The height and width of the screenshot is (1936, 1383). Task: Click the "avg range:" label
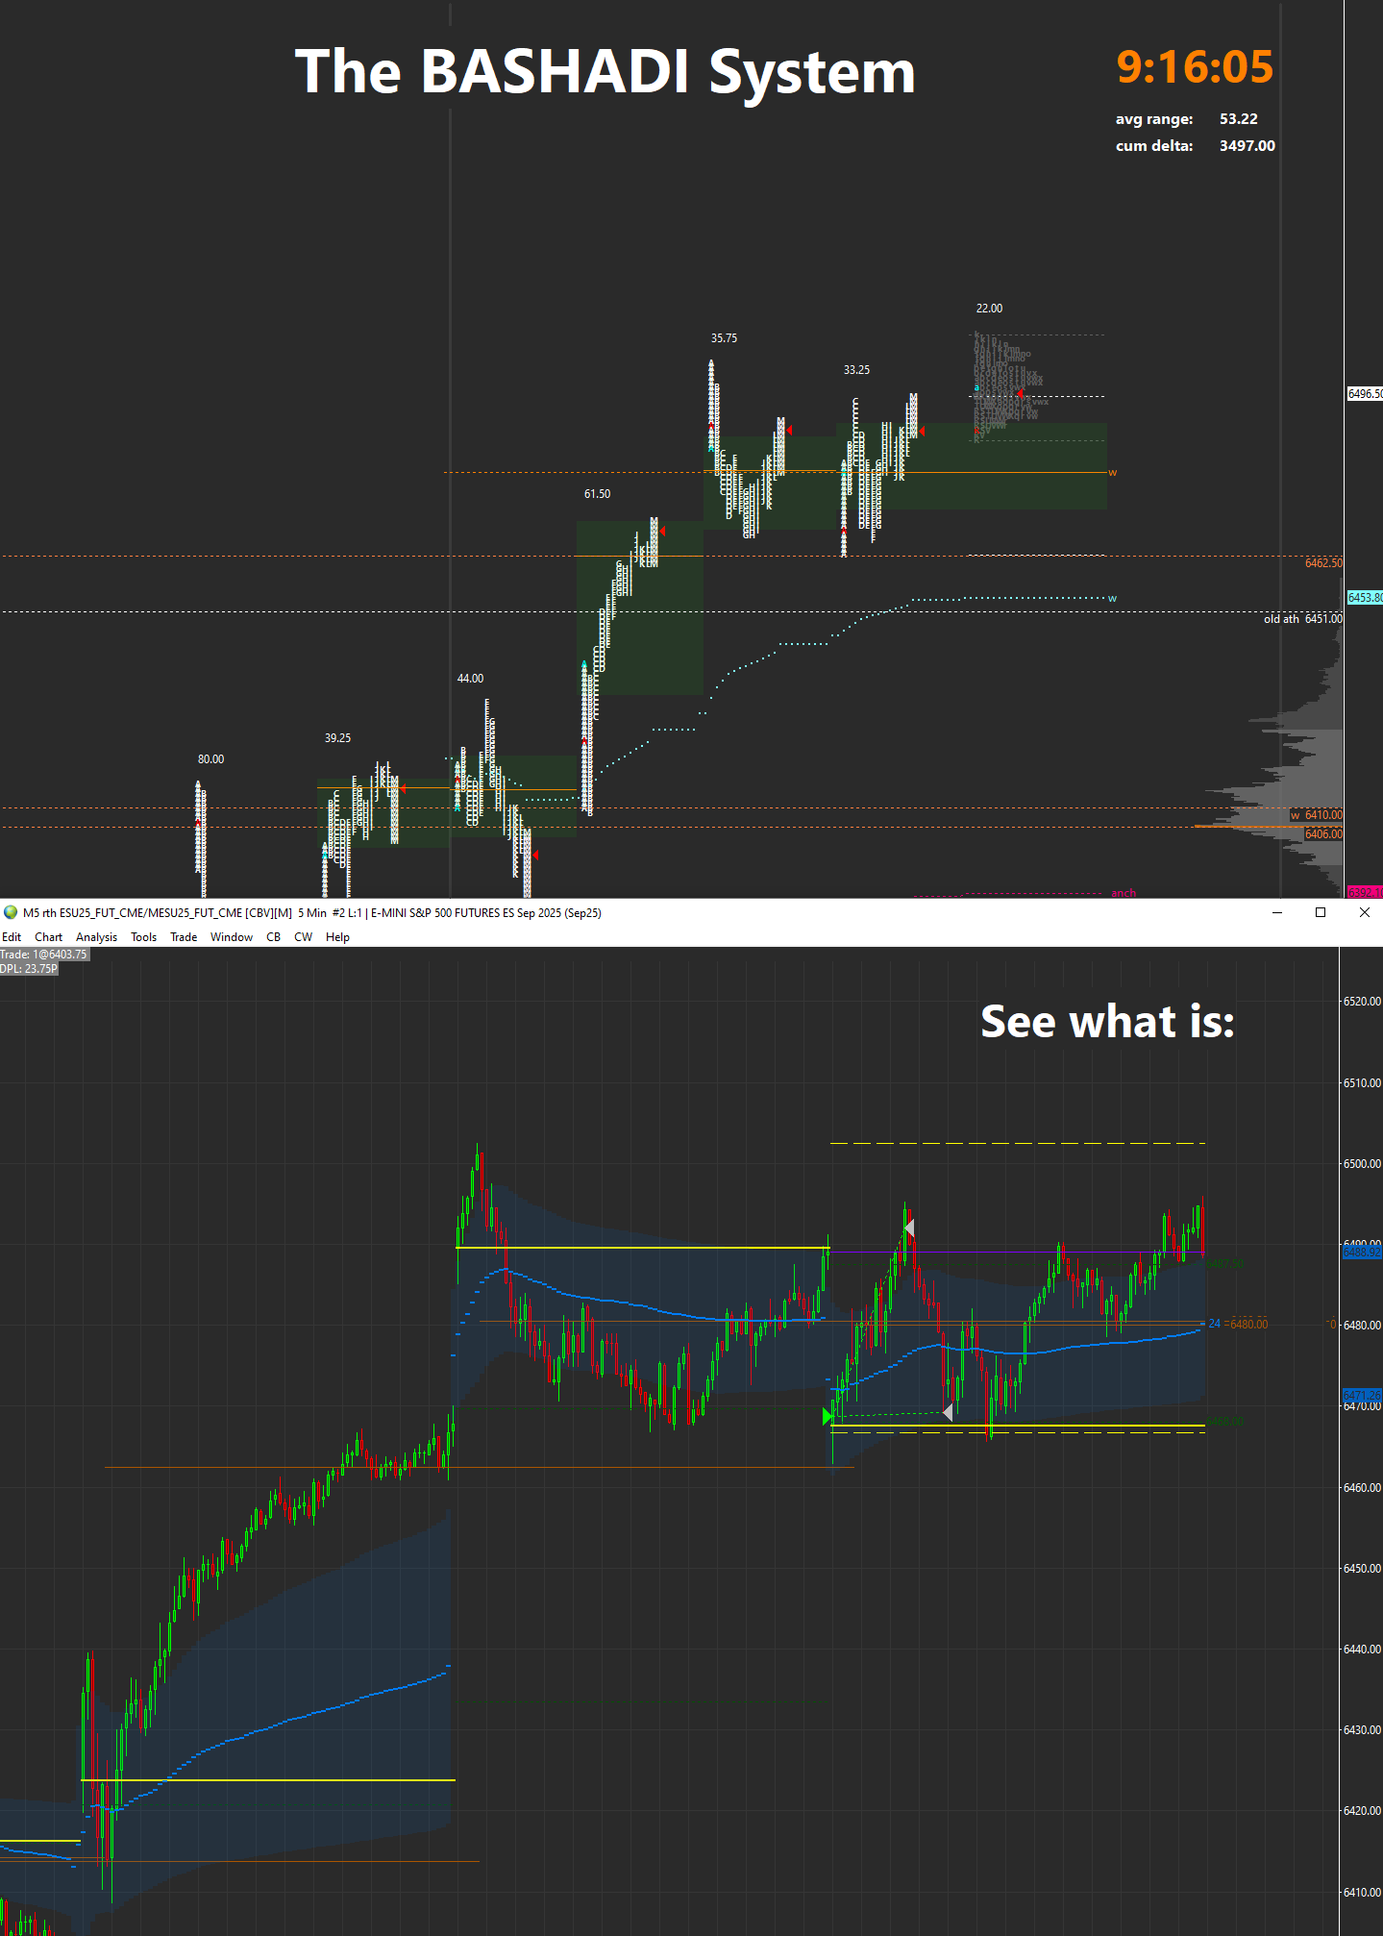click(x=1154, y=119)
